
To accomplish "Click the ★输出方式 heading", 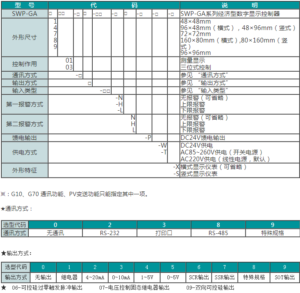I will pyautogui.click(x=16, y=254).
